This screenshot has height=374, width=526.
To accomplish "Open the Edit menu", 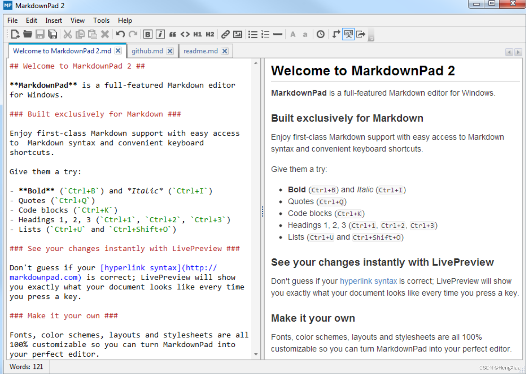I will [x=31, y=20].
